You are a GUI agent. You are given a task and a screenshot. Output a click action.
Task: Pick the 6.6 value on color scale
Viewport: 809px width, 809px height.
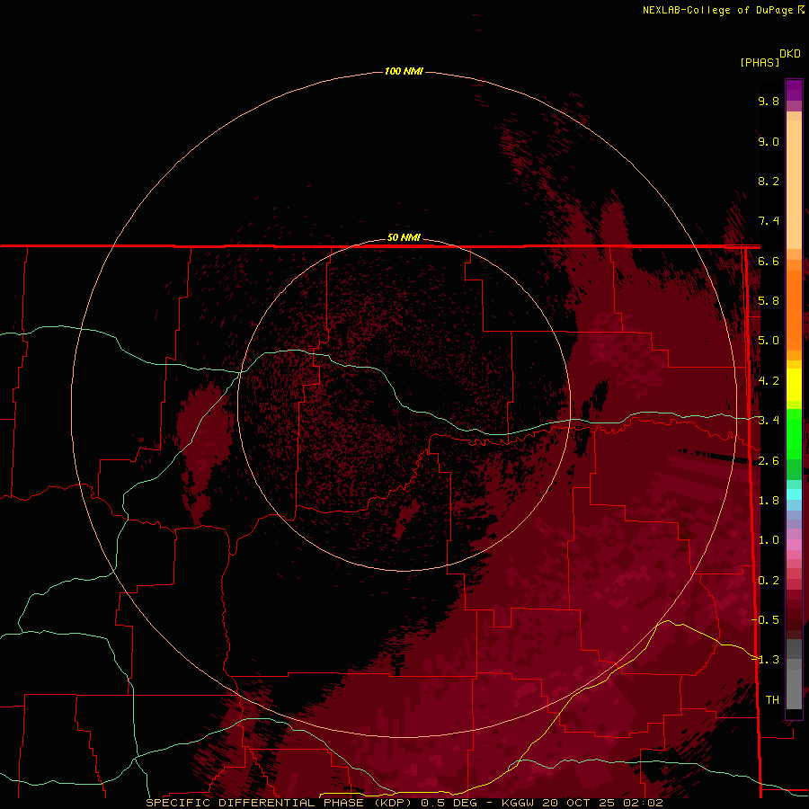769,261
